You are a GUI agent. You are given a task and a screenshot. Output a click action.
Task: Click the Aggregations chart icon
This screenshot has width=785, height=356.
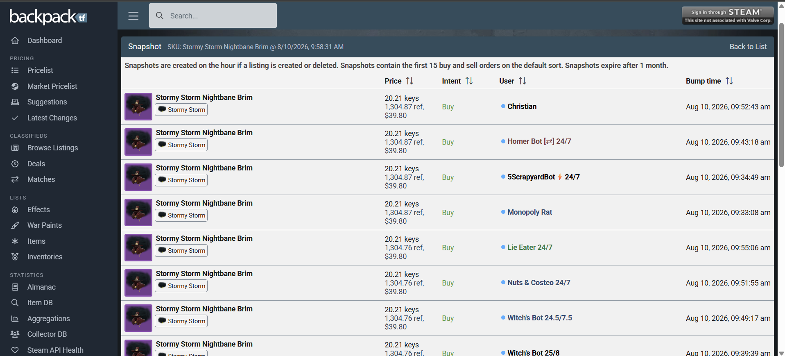15,319
